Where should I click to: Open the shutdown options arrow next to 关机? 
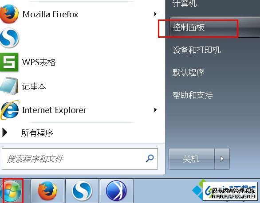pos(222,159)
